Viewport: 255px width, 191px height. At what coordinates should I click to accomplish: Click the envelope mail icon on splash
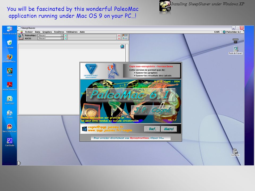[x=84, y=129]
